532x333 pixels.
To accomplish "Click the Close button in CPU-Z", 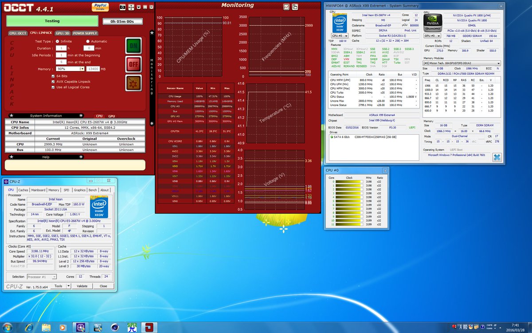I will point(103,286).
